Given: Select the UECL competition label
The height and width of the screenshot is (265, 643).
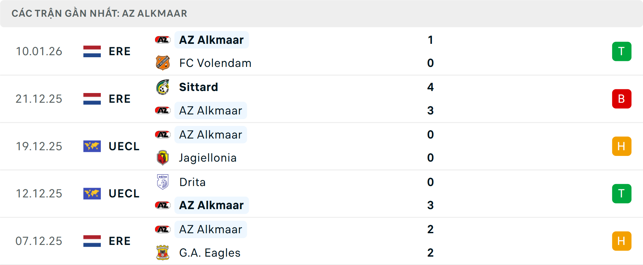Looking at the screenshot, I should point(124,146).
